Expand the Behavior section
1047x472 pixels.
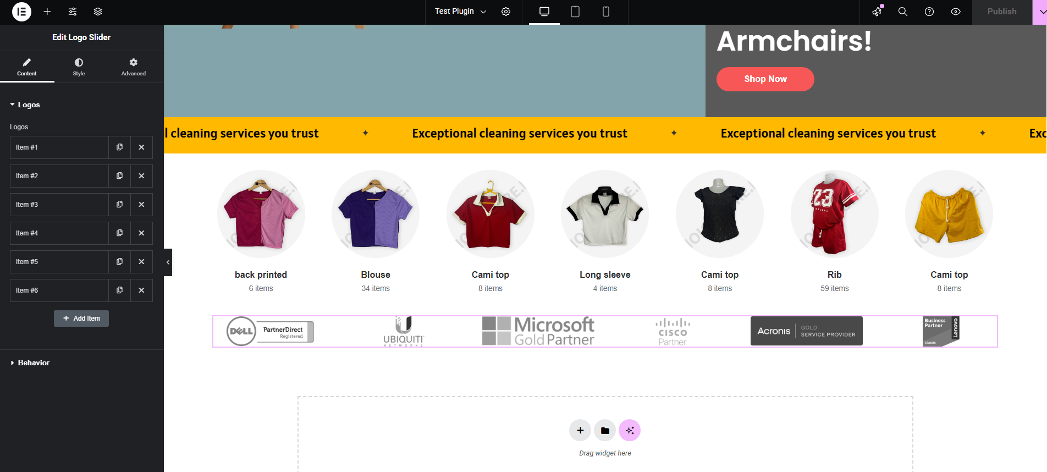coord(34,363)
